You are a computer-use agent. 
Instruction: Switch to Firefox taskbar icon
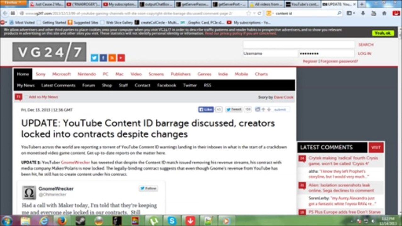(x=62, y=221)
